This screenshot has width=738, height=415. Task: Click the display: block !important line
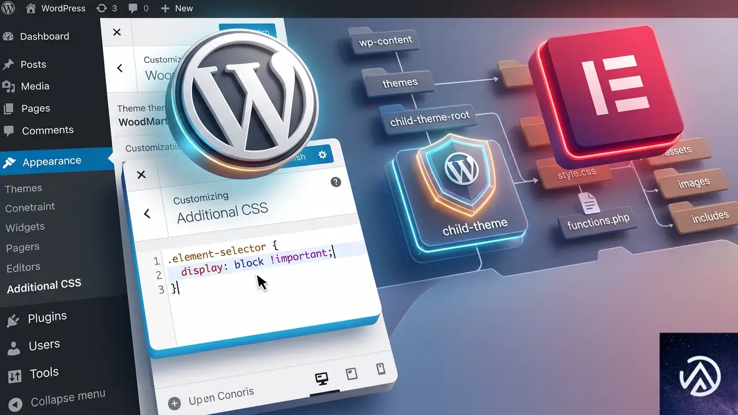click(257, 263)
